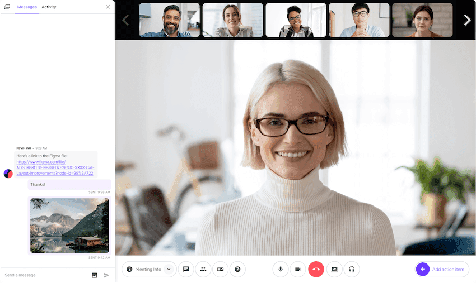Show next participants with right arrow
This screenshot has width=476, height=283.
coord(467,20)
